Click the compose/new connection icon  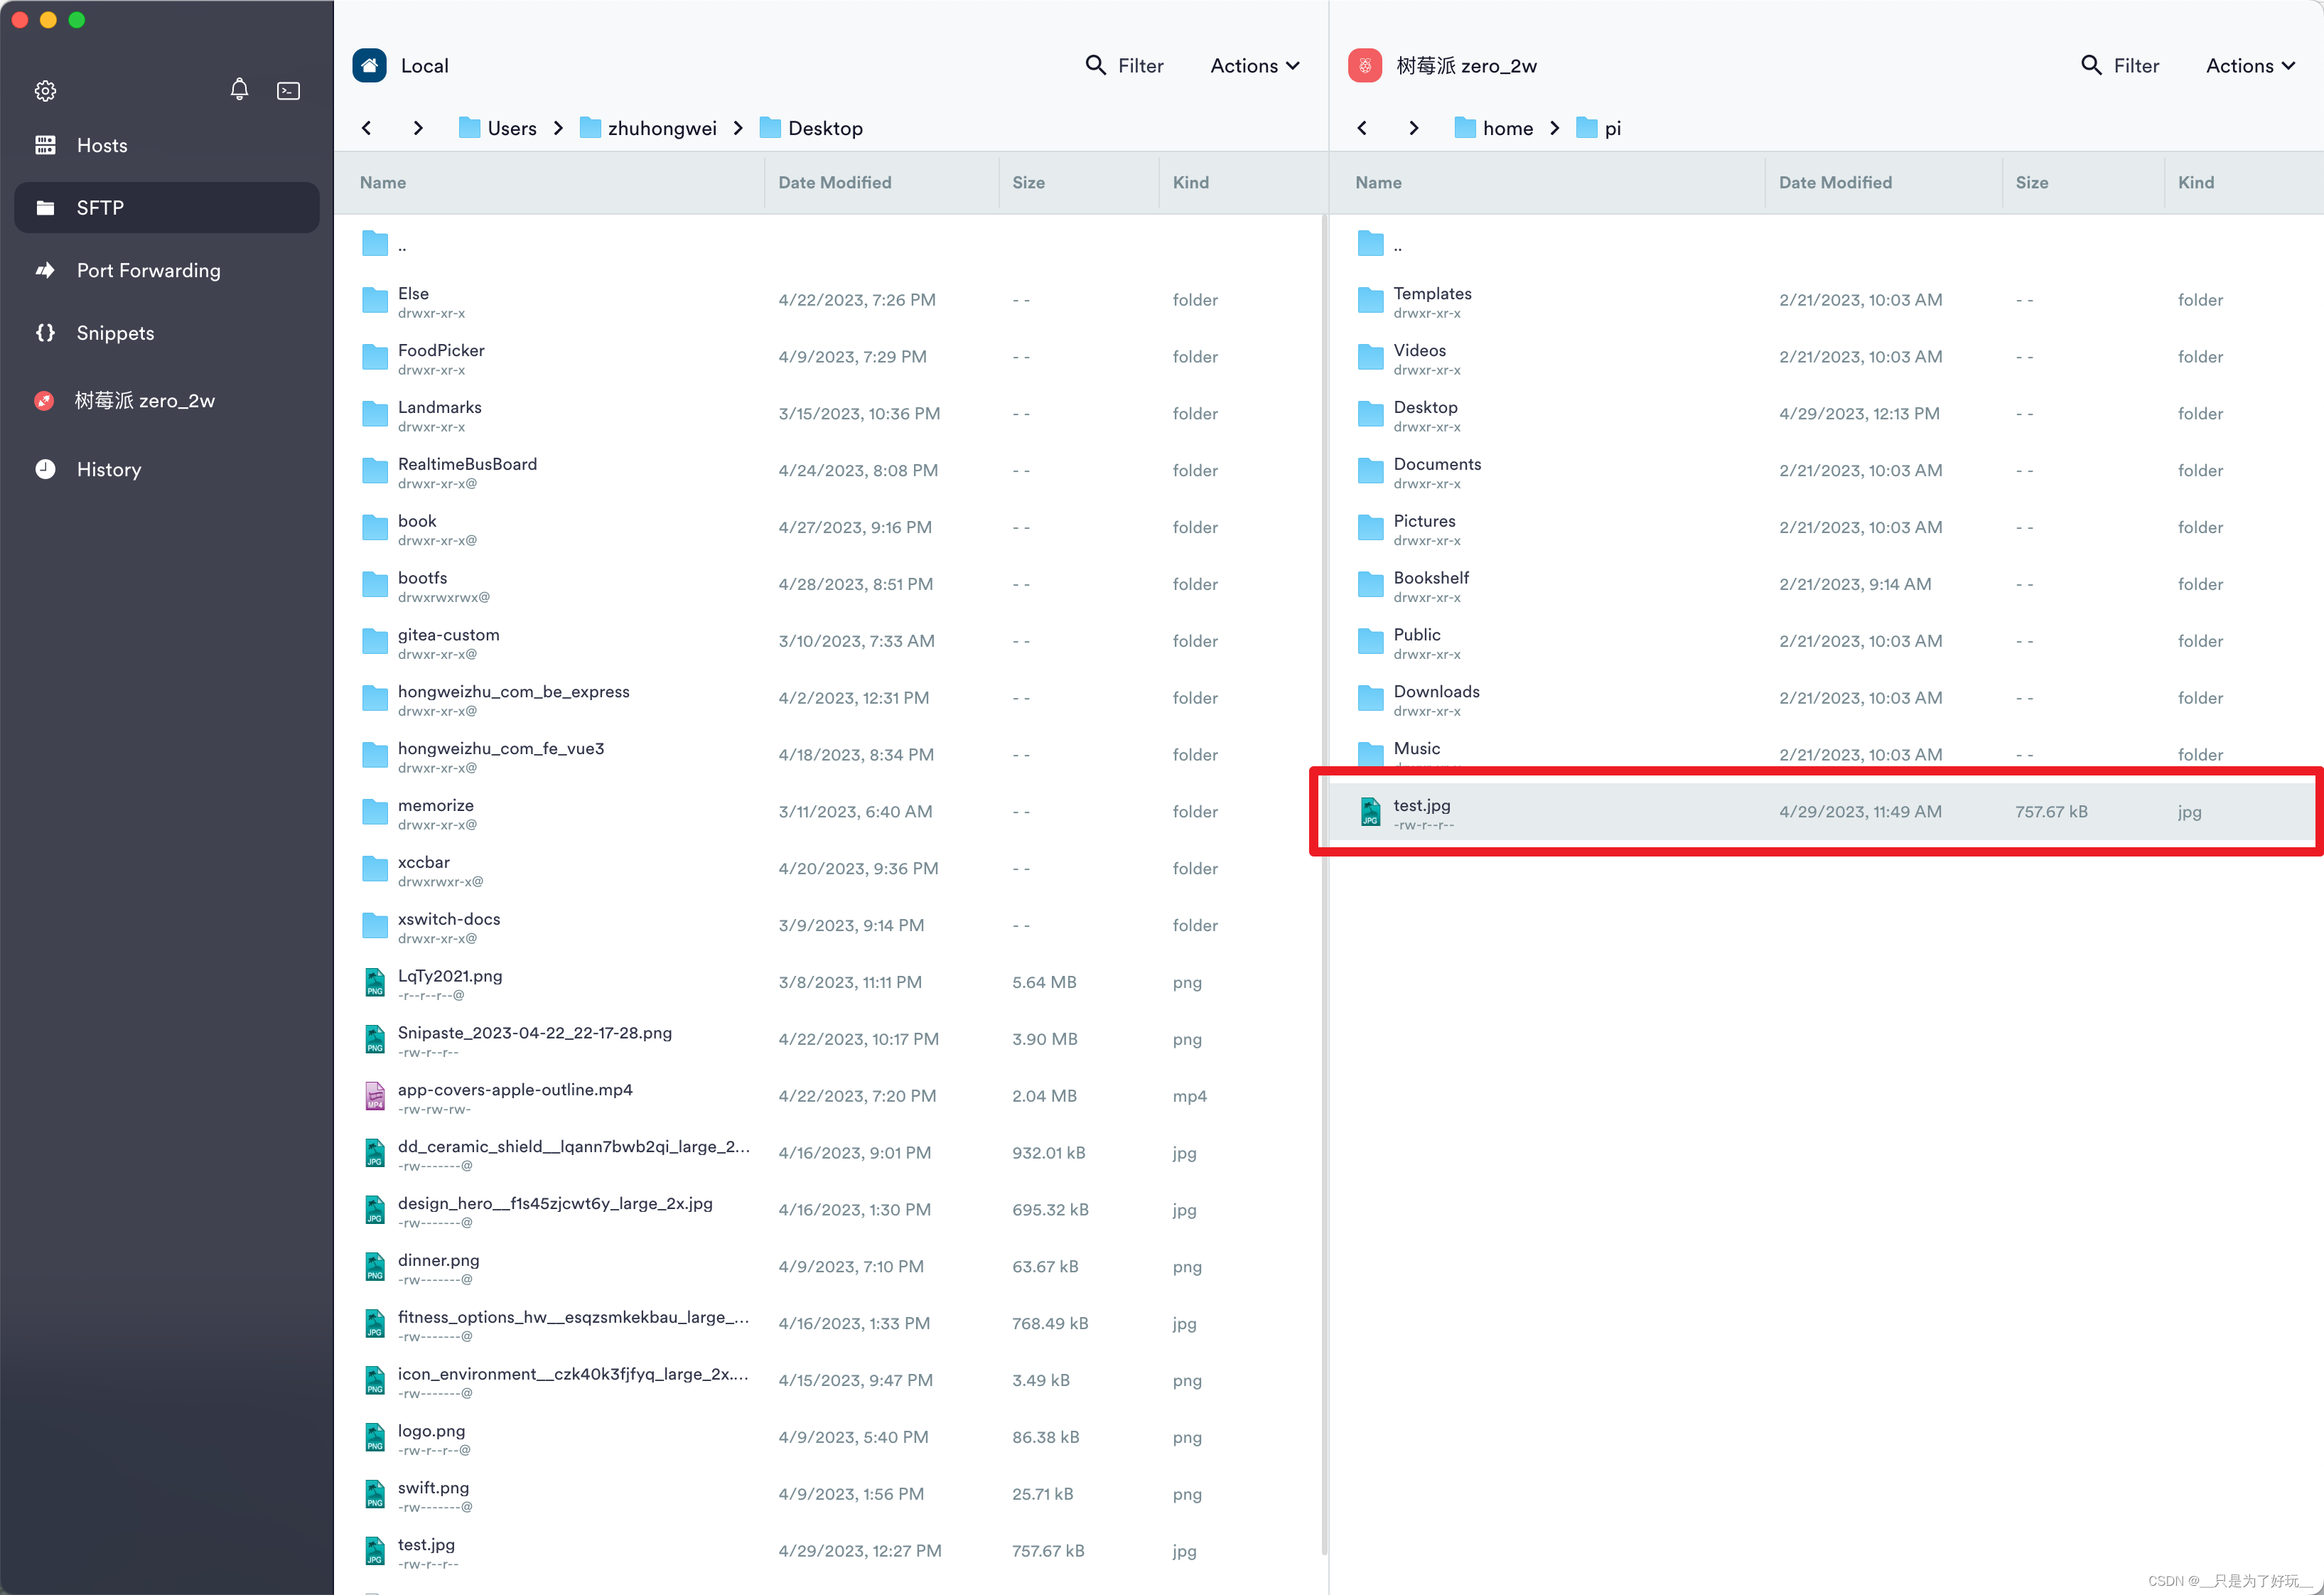click(288, 88)
